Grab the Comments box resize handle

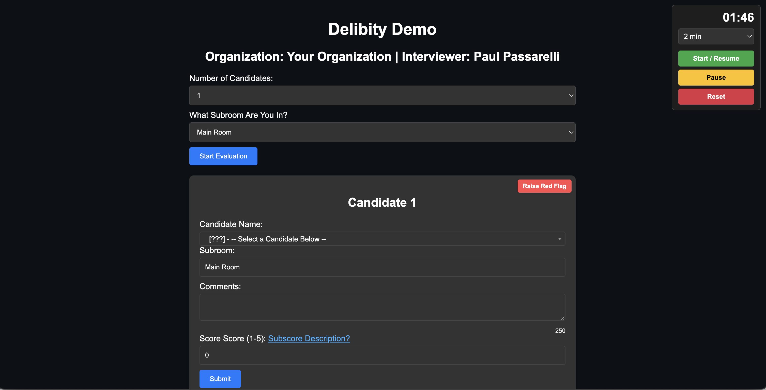point(563,318)
